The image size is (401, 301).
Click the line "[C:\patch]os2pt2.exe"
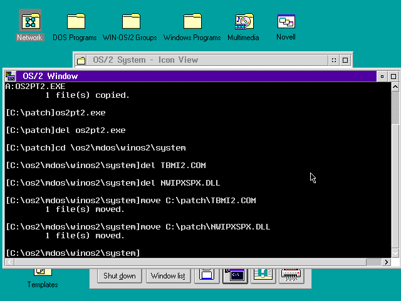(56, 113)
